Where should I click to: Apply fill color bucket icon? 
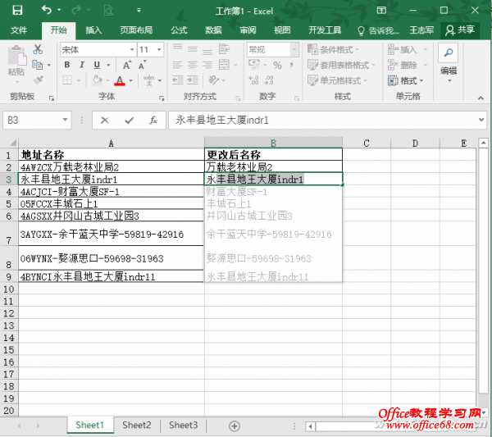(97, 80)
